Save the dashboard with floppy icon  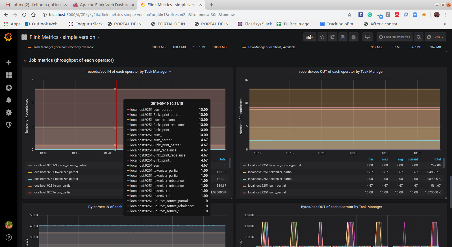[343, 37]
